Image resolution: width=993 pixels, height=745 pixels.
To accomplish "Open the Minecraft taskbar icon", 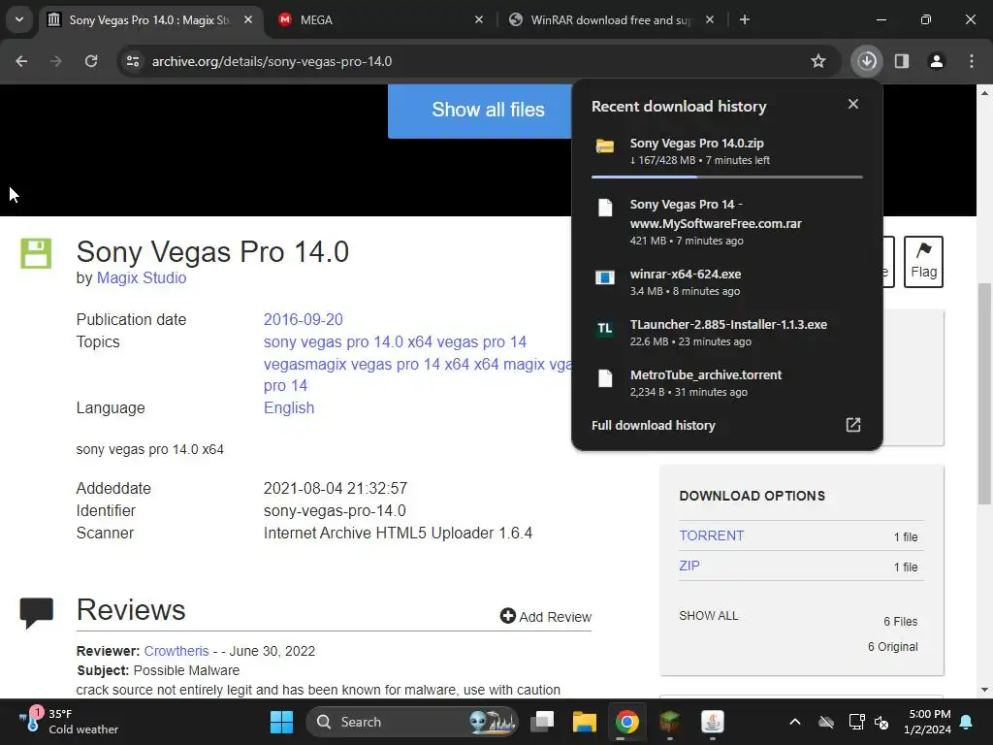I will 669,722.
